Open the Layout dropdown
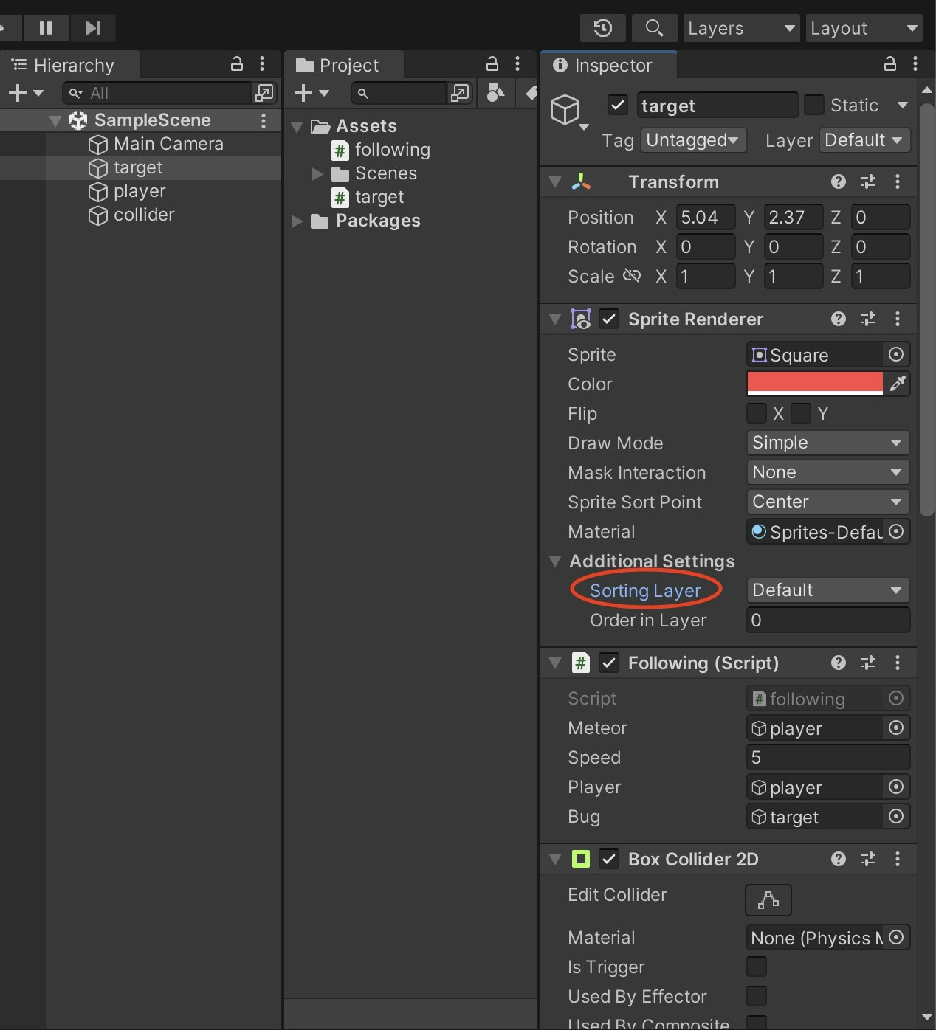Viewport: 936px width, 1030px height. click(864, 28)
